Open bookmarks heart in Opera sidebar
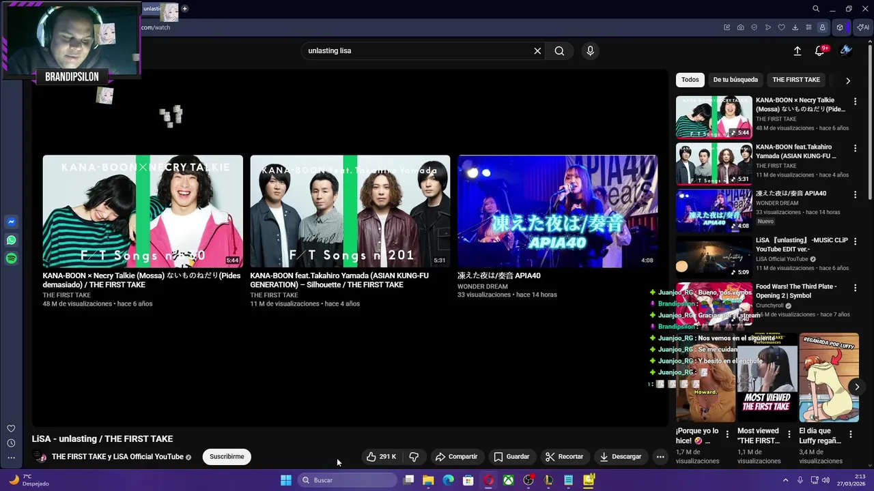 point(11,429)
